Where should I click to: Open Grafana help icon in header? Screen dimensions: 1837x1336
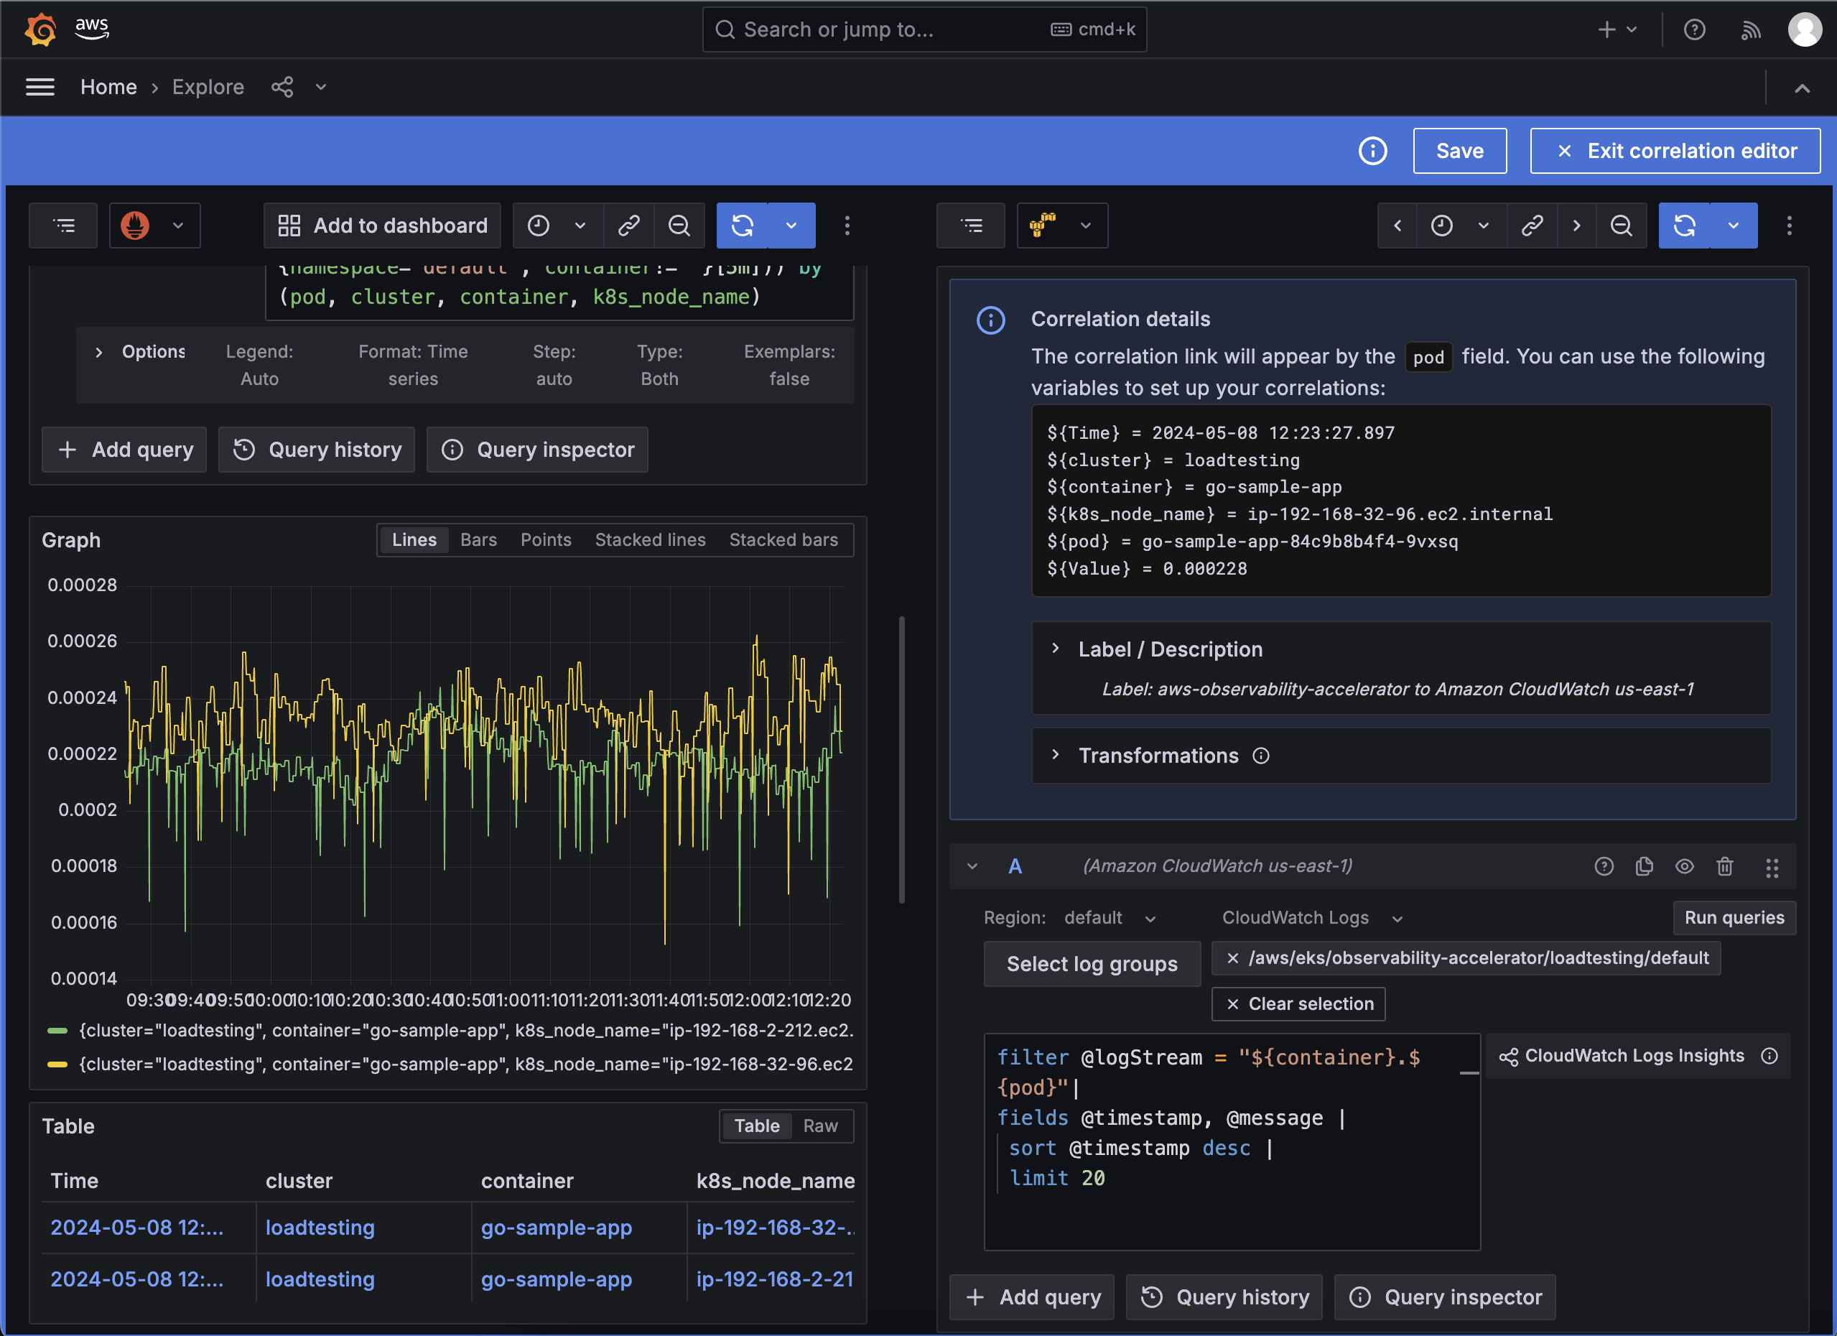1694,29
